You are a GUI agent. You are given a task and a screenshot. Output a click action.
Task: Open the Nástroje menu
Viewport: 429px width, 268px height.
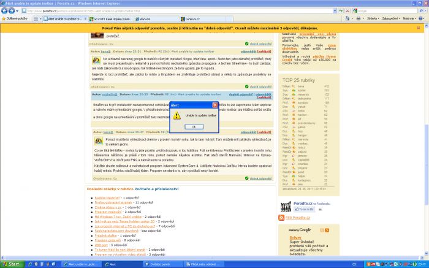coord(409,18)
